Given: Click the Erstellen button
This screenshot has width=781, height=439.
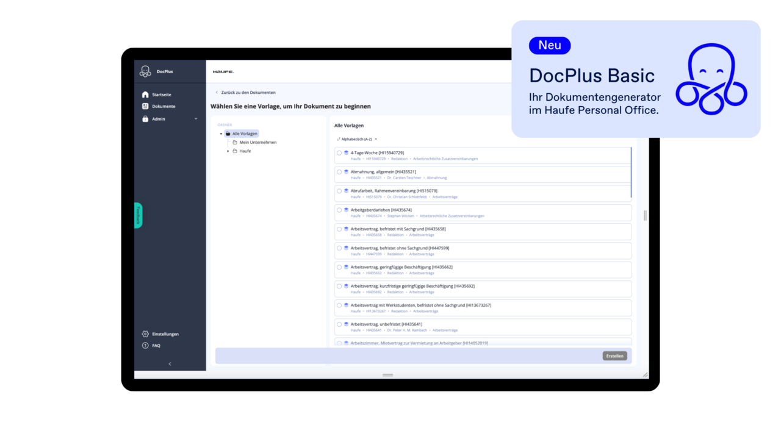Looking at the screenshot, I should (x=614, y=355).
